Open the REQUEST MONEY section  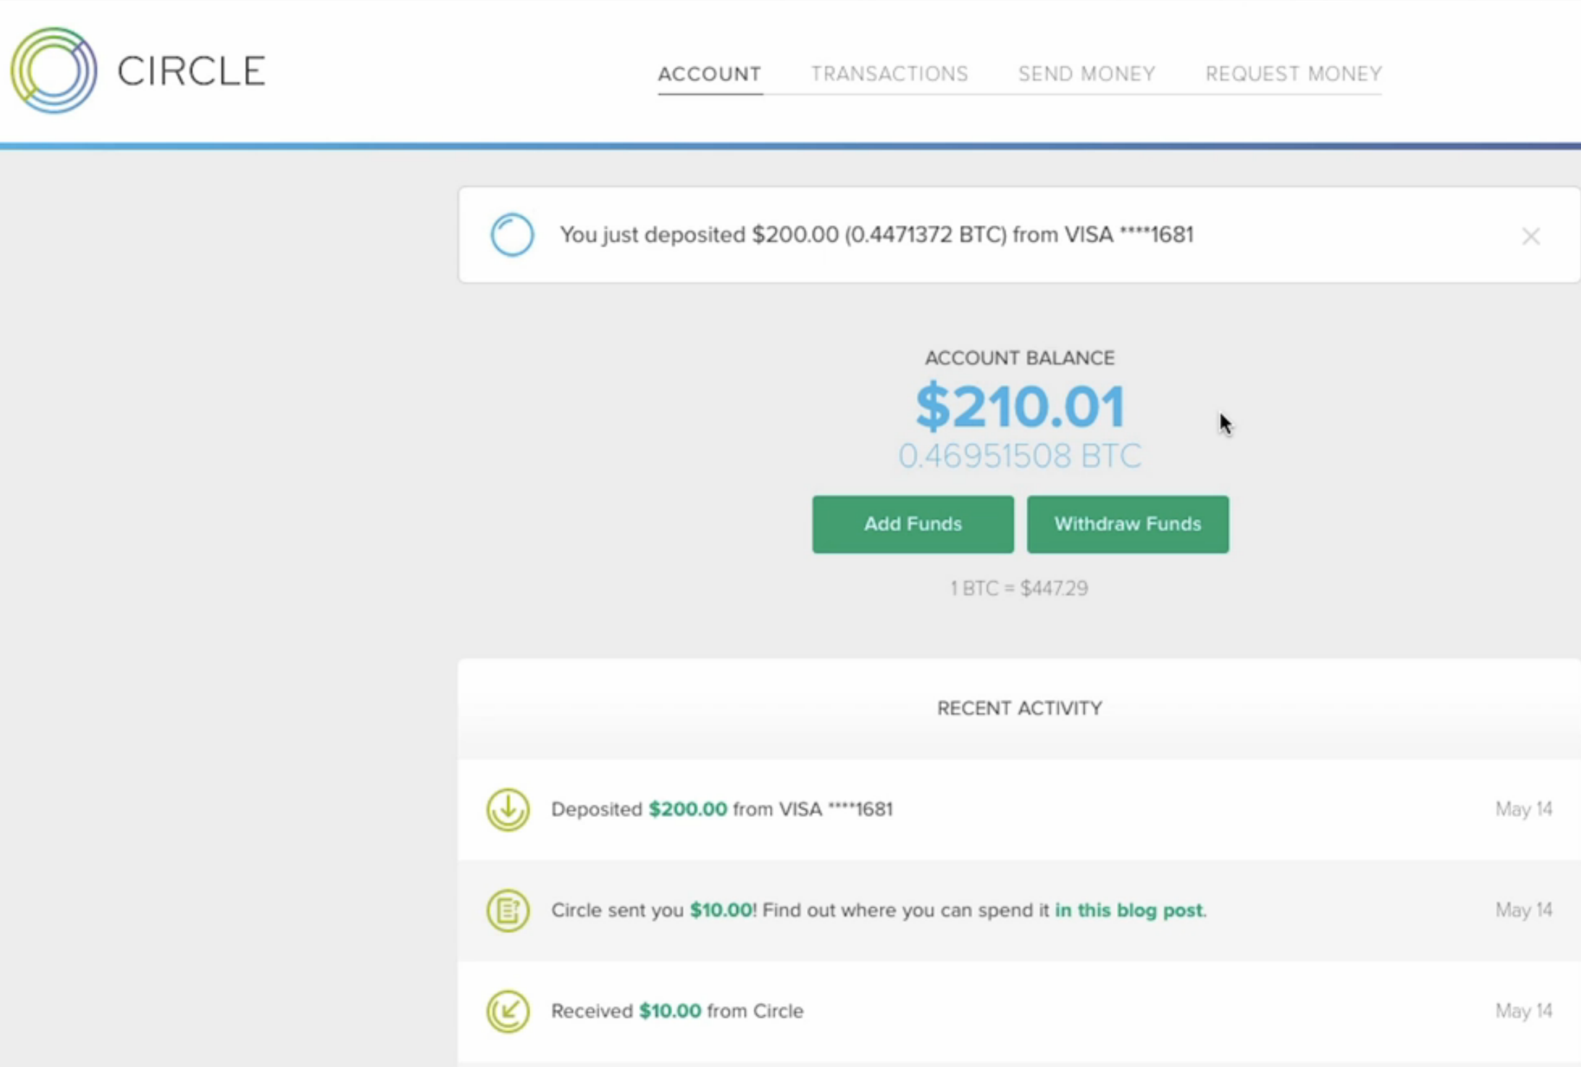(1292, 73)
